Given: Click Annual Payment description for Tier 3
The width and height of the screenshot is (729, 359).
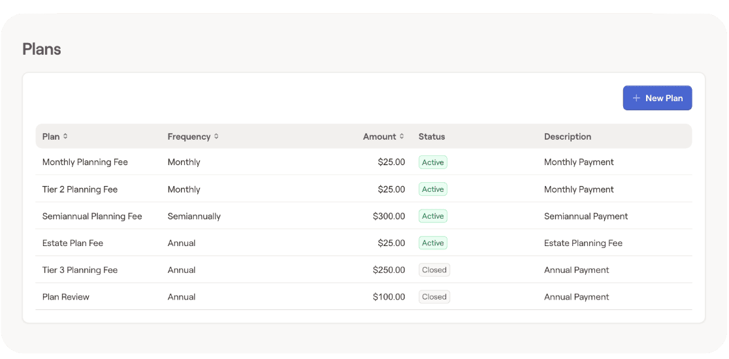Looking at the screenshot, I should click(x=577, y=270).
